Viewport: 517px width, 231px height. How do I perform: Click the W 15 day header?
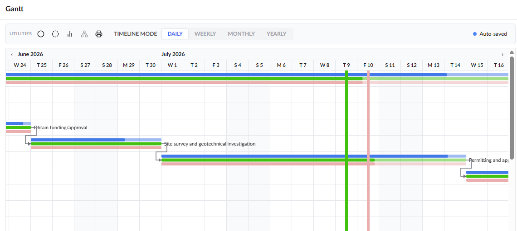tap(477, 65)
